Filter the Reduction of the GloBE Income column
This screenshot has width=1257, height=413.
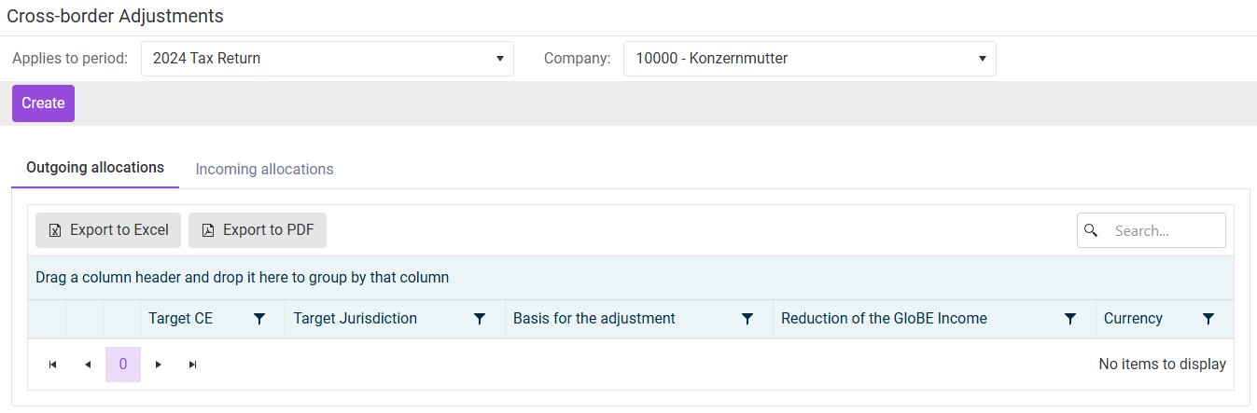coord(1070,319)
